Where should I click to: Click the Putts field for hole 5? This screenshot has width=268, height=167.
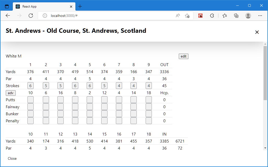[90, 100]
